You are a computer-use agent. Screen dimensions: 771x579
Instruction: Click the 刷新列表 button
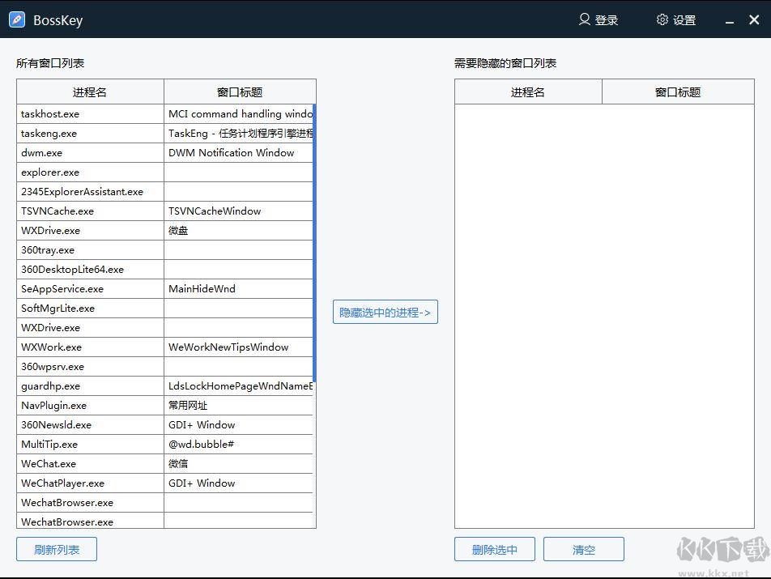tap(56, 548)
